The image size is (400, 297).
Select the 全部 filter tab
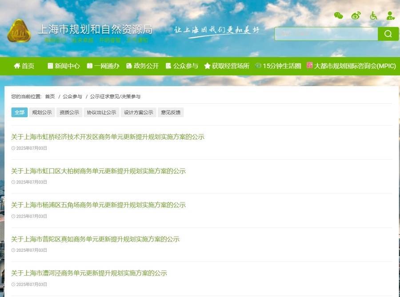pos(19,113)
